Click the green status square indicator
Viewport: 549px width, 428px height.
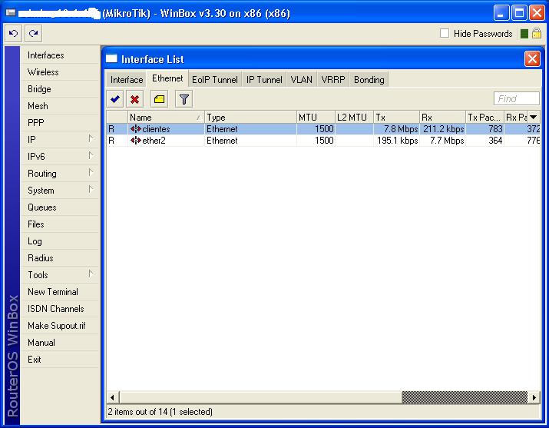pyautogui.click(x=524, y=34)
